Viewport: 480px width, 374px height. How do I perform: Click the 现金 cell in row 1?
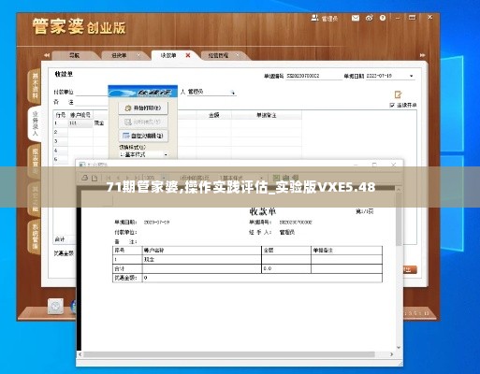(x=100, y=123)
